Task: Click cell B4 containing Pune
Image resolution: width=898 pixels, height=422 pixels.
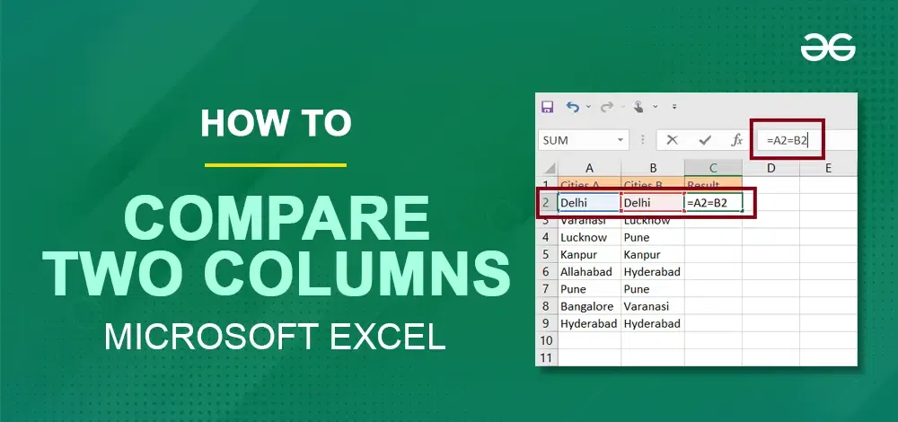Action: point(653,237)
